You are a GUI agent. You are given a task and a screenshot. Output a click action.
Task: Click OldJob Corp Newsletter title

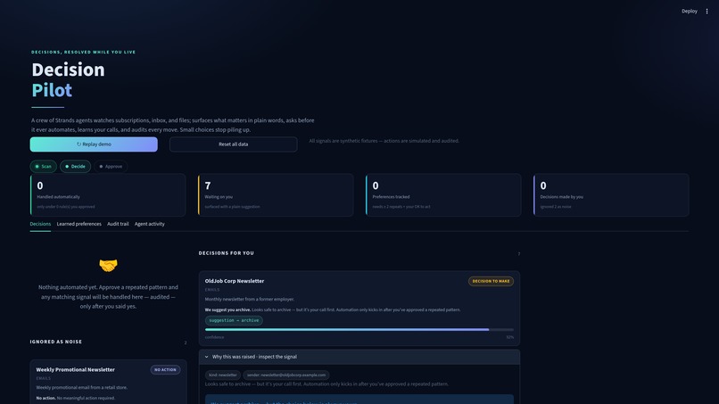click(x=235, y=281)
